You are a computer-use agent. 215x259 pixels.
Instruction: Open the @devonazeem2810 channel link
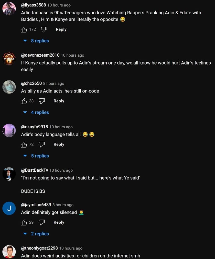point(40,55)
